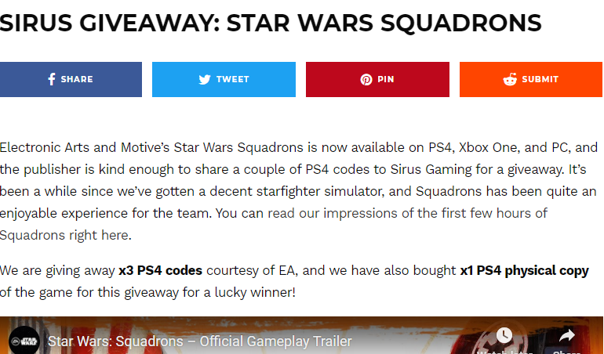This screenshot has width=604, height=354.
Task: Follow the 'Squadrons right here' link text
Action: click(64, 235)
